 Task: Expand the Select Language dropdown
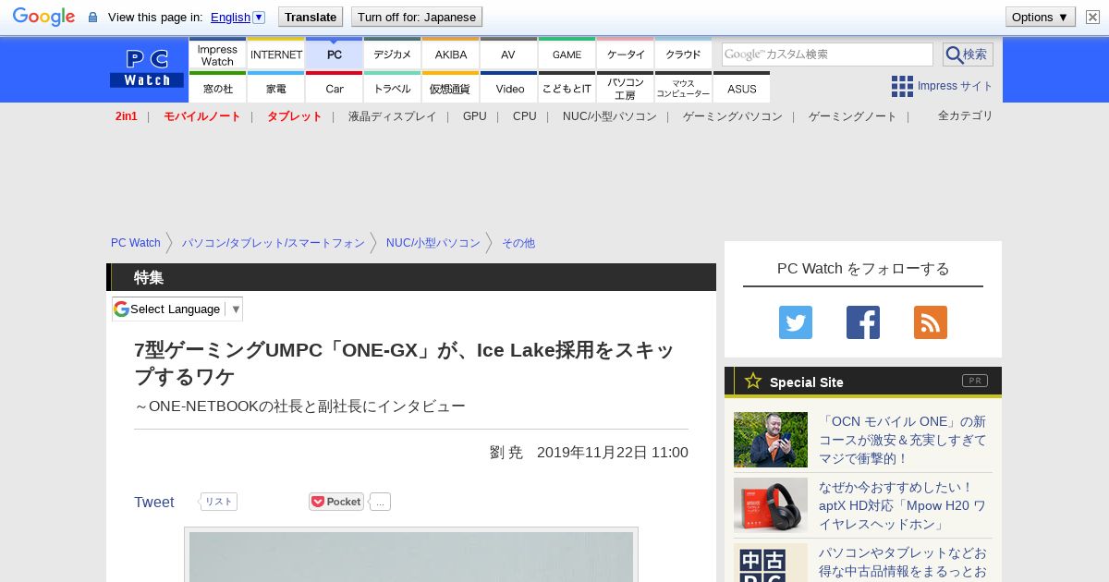[177, 309]
